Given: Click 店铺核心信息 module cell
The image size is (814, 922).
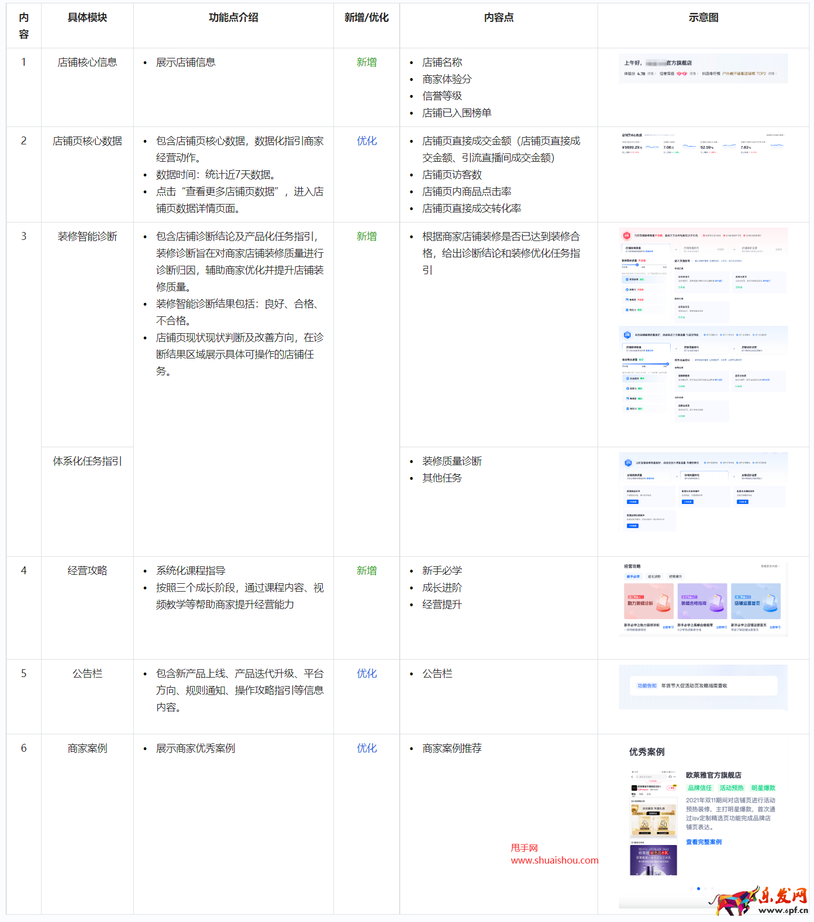Looking at the screenshot, I should pyautogui.click(x=87, y=62).
